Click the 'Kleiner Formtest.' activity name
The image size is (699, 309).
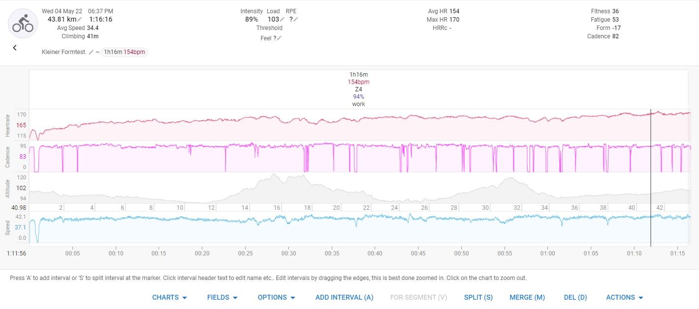tap(64, 52)
